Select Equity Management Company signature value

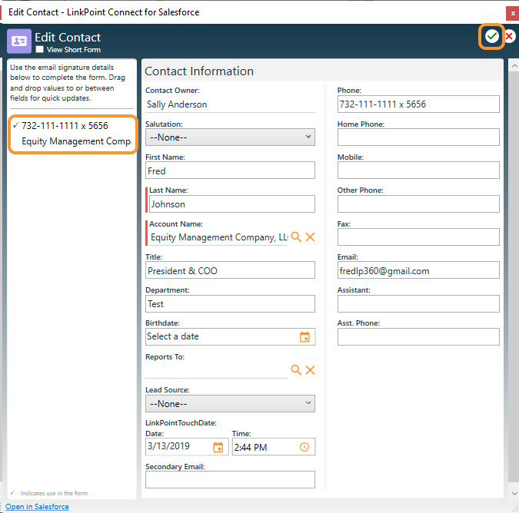(x=76, y=141)
